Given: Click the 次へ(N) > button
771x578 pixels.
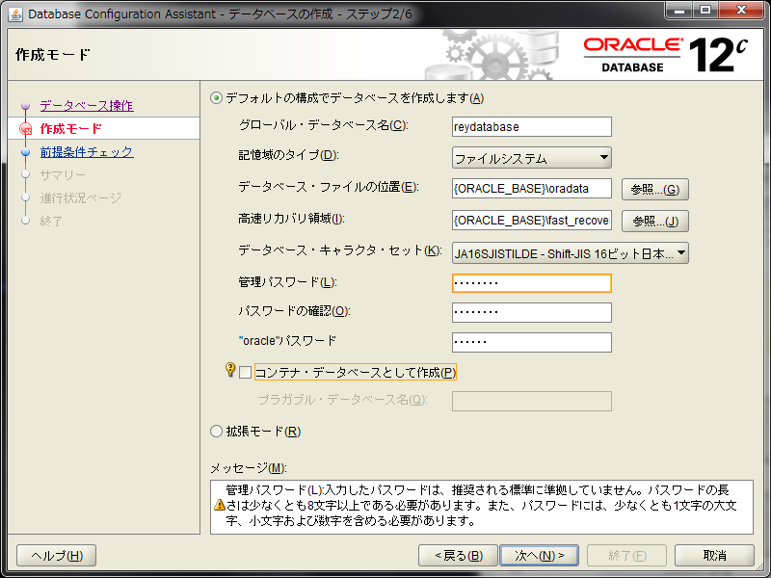Looking at the screenshot, I should point(539,556).
